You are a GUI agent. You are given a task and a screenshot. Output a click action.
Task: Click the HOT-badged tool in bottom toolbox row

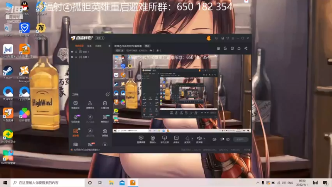[x=90, y=145]
